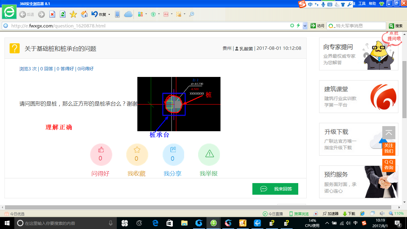Open the address bar history dropdown

click(x=305, y=26)
